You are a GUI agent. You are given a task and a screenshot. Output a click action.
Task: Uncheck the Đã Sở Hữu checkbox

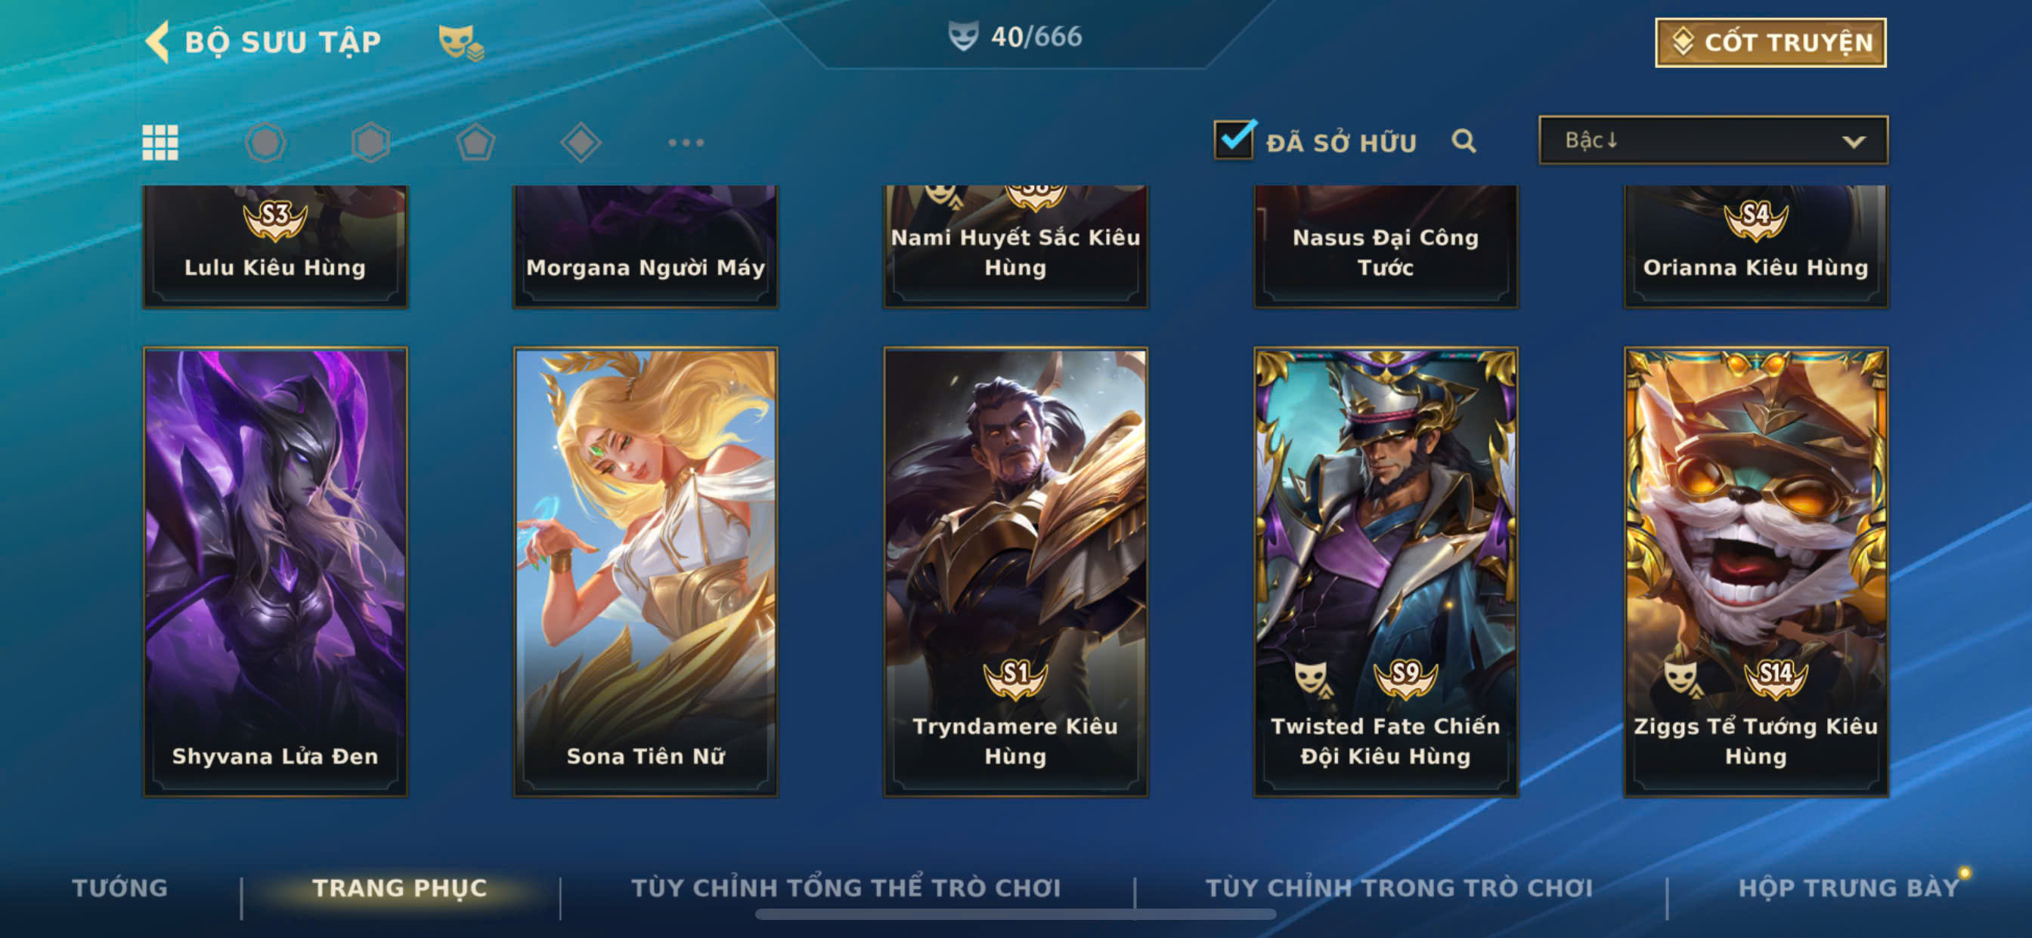tap(1234, 140)
